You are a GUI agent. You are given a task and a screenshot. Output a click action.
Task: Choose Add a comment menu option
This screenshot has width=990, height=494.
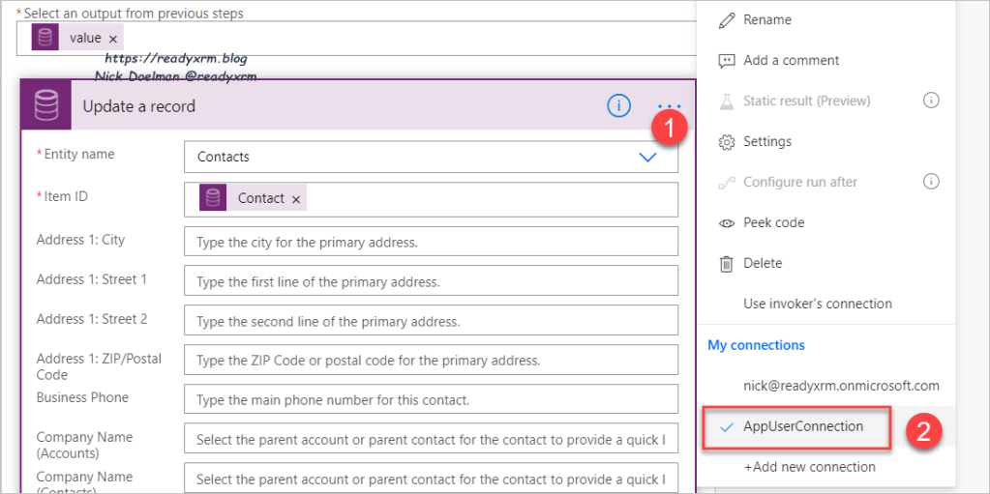[791, 60]
